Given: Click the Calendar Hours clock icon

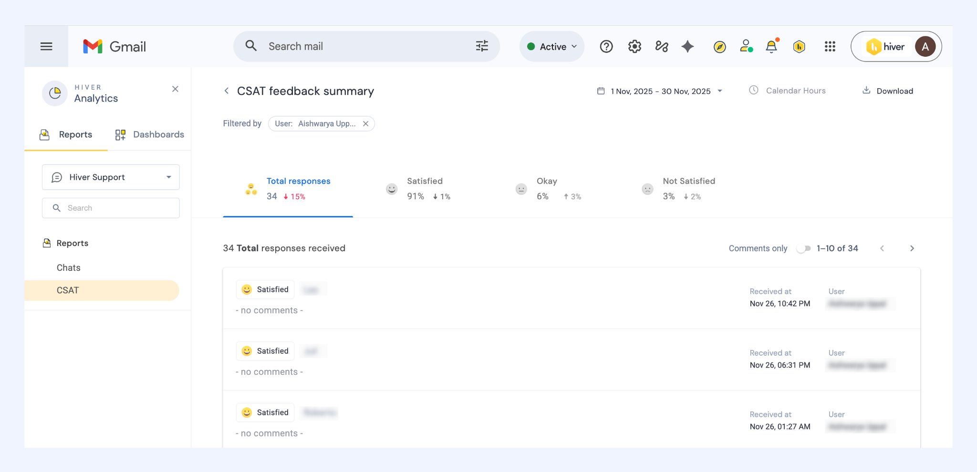Looking at the screenshot, I should [x=754, y=90].
